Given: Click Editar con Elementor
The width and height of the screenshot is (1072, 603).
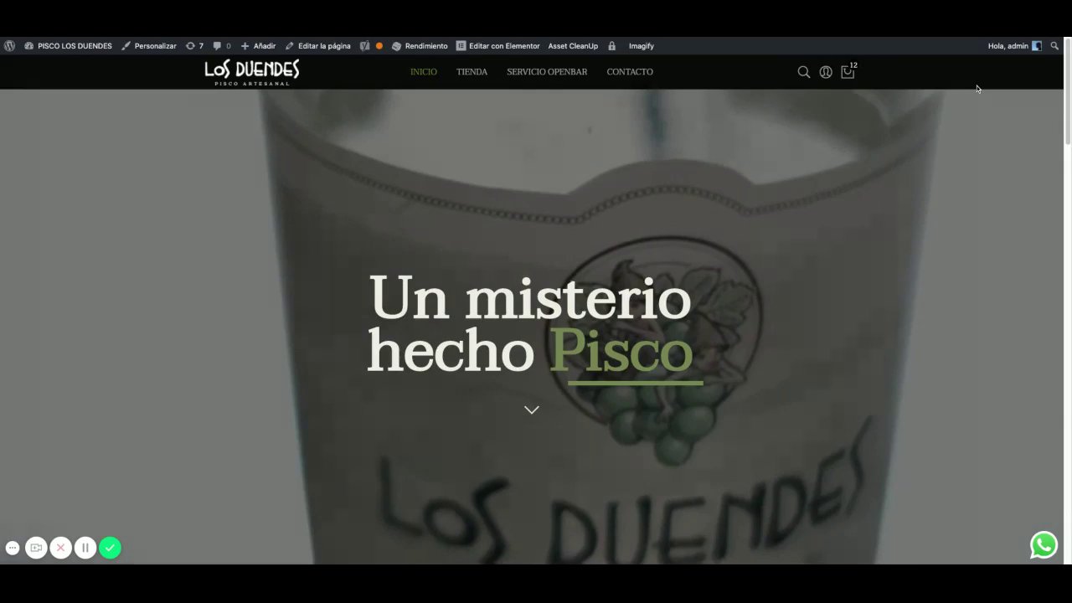Looking at the screenshot, I should point(497,46).
